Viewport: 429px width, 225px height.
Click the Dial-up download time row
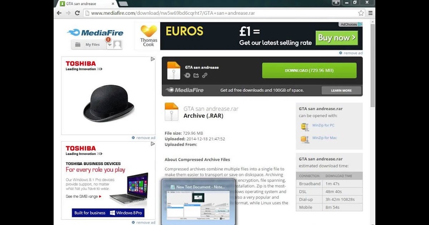coord(329,199)
